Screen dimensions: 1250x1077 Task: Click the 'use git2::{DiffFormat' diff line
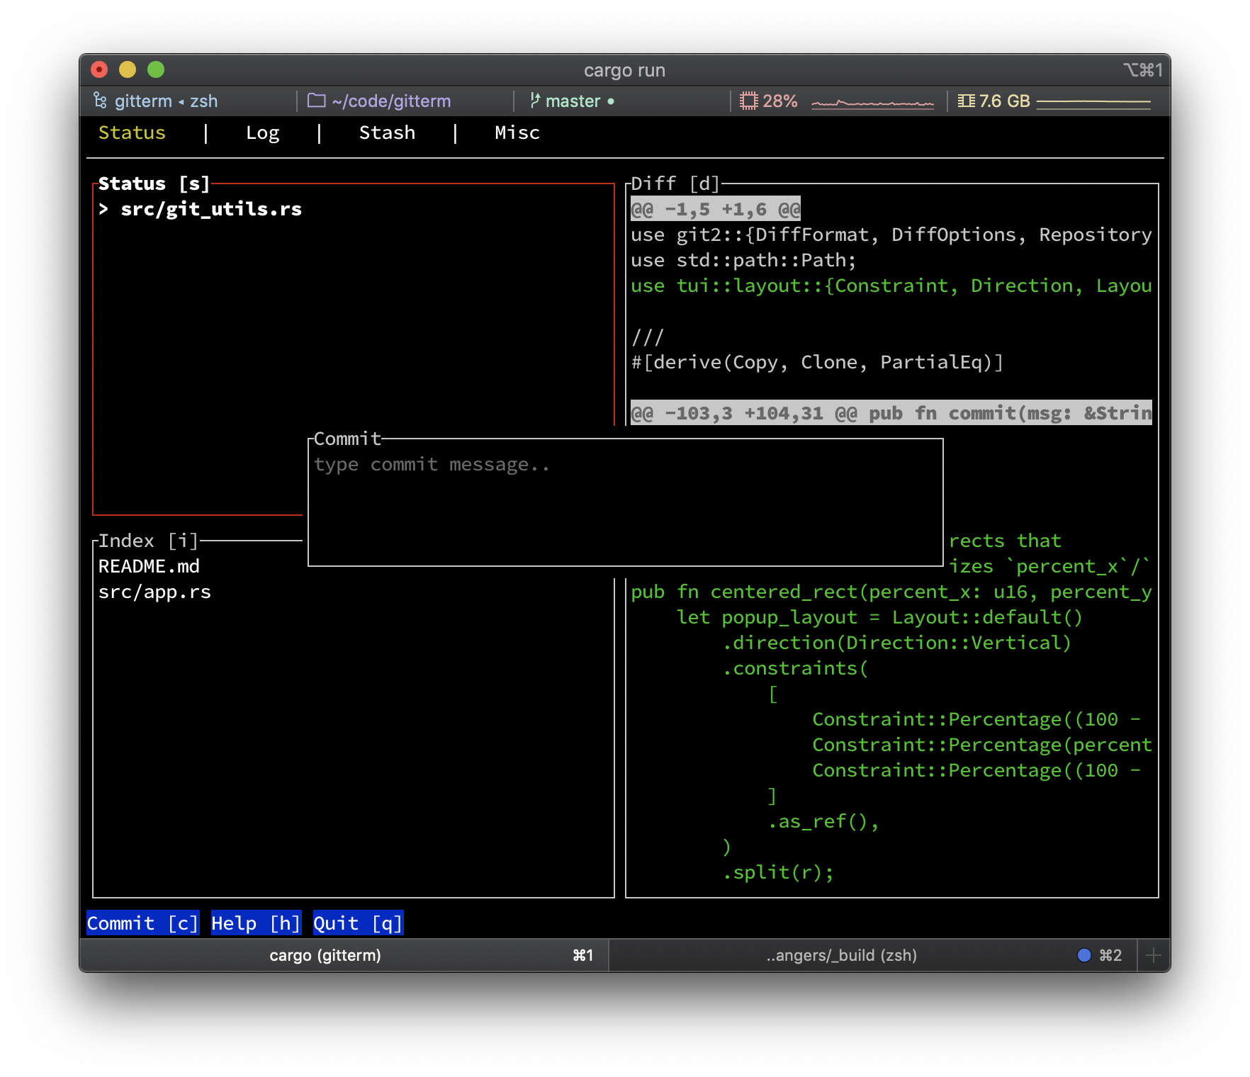pyautogui.click(x=891, y=235)
